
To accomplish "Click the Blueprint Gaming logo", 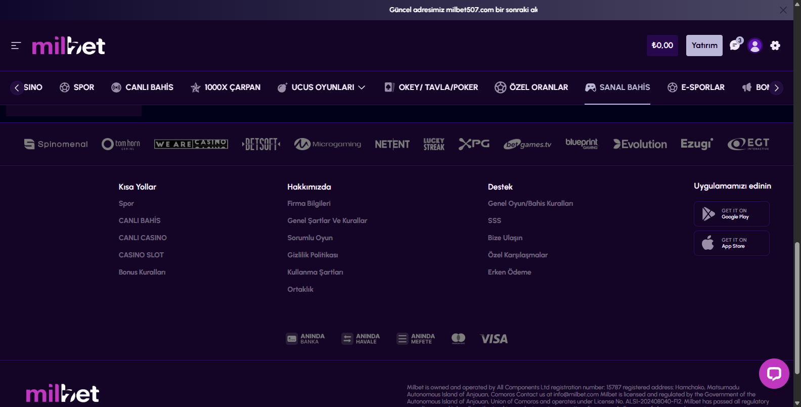I will 582,144.
